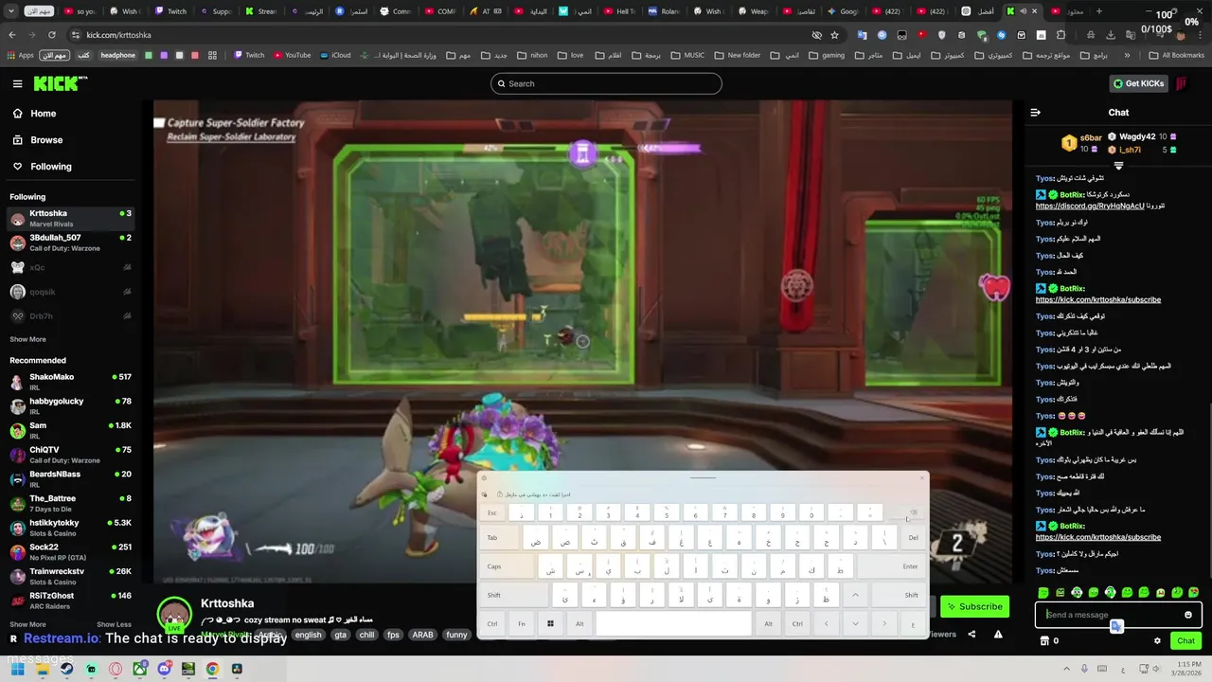Expand chat leaderboard chevron
Image resolution: width=1212 pixels, height=682 pixels.
pos(1118,166)
